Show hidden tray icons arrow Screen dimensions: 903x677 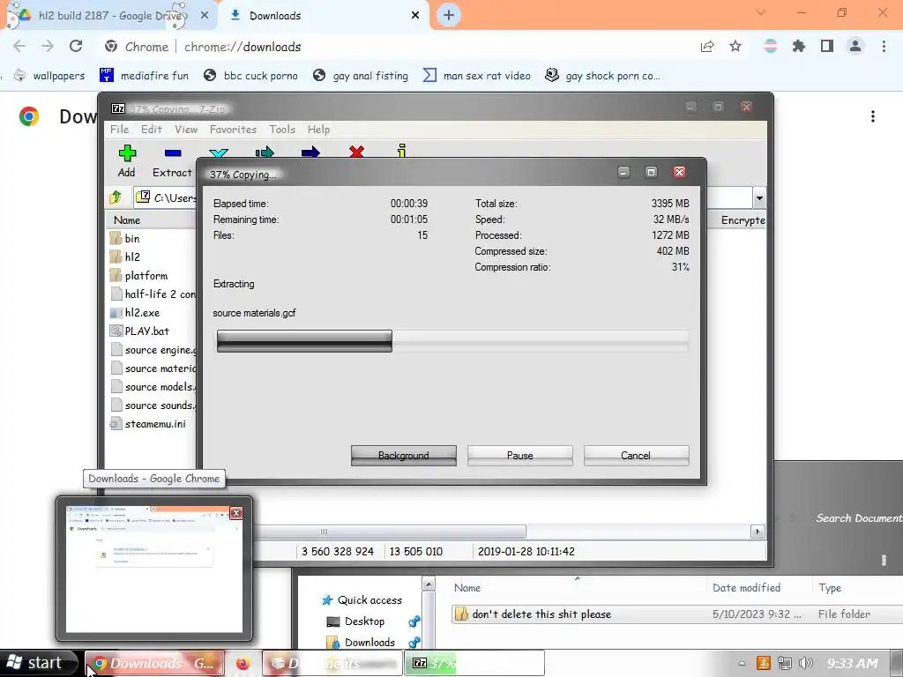click(742, 663)
